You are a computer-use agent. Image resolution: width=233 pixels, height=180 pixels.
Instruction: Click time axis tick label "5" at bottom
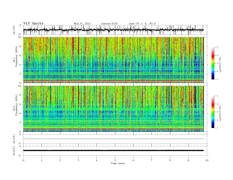(115, 160)
